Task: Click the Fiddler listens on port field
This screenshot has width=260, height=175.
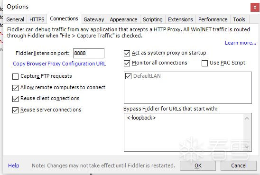Action: coord(89,54)
